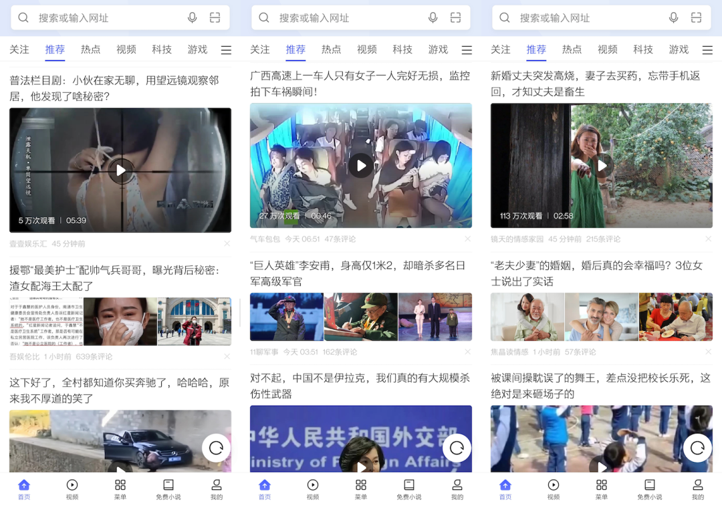Open the saluting veteran photo in 李安甫 article

287,317
